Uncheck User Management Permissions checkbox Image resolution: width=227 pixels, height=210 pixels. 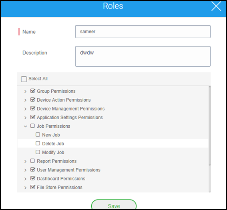[x=33, y=169]
